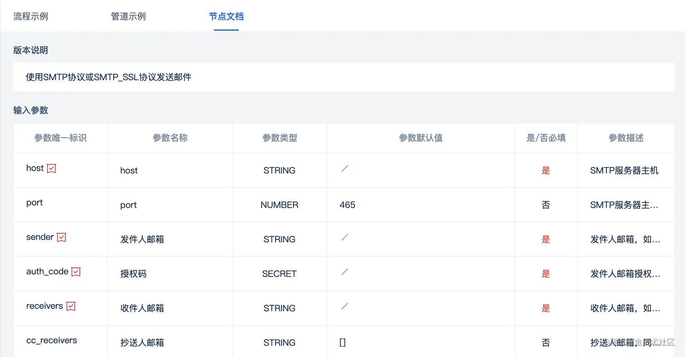
Task: Click the 版本说明 section heading
Action: [31, 50]
